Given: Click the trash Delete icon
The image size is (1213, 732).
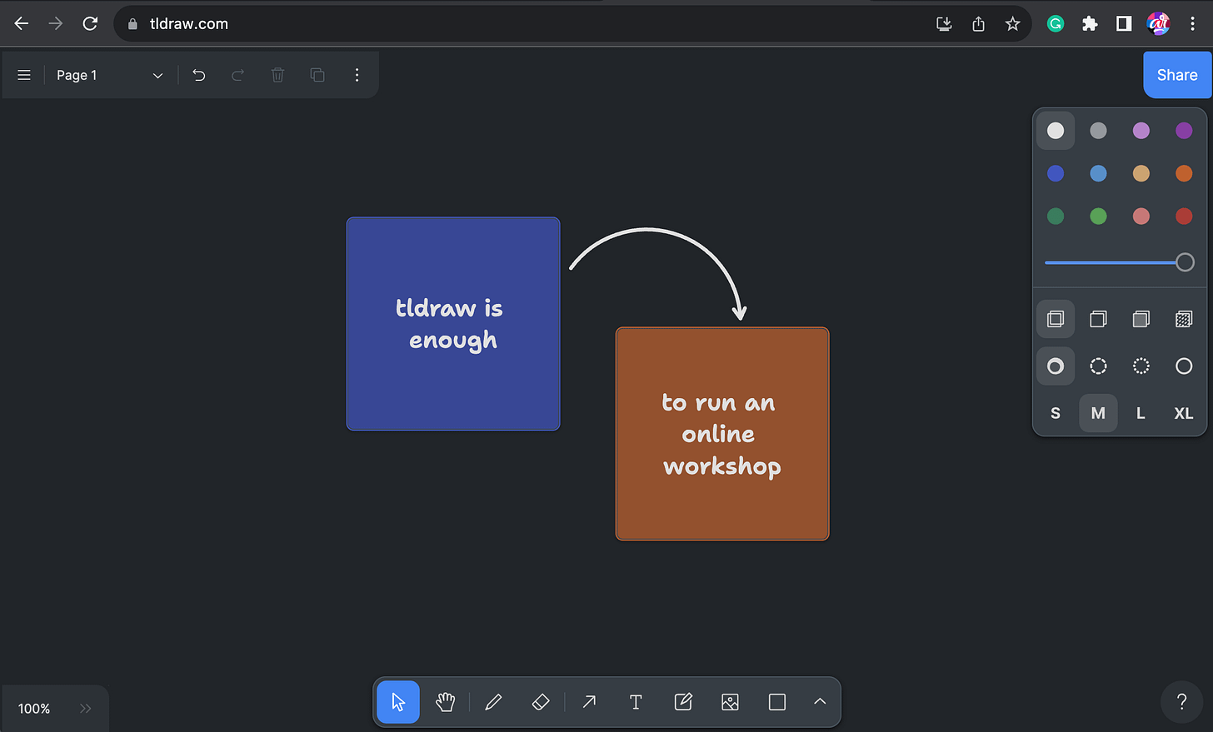Looking at the screenshot, I should pyautogui.click(x=277, y=75).
